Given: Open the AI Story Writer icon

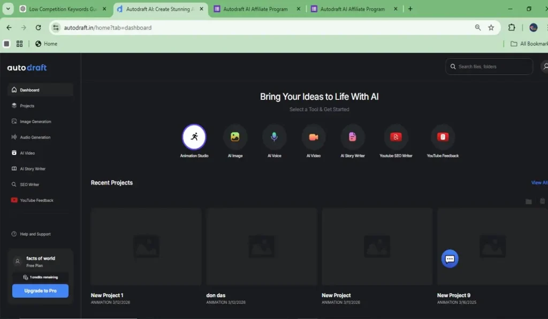Looking at the screenshot, I should tap(353, 137).
